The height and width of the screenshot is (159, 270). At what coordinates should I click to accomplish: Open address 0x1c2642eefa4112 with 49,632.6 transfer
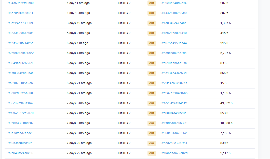pyautogui.click(x=175, y=103)
